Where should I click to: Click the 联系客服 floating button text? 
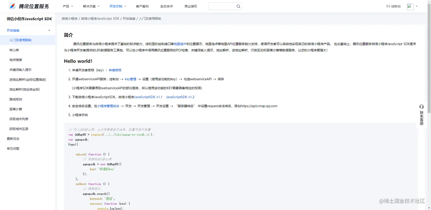pos(422,118)
